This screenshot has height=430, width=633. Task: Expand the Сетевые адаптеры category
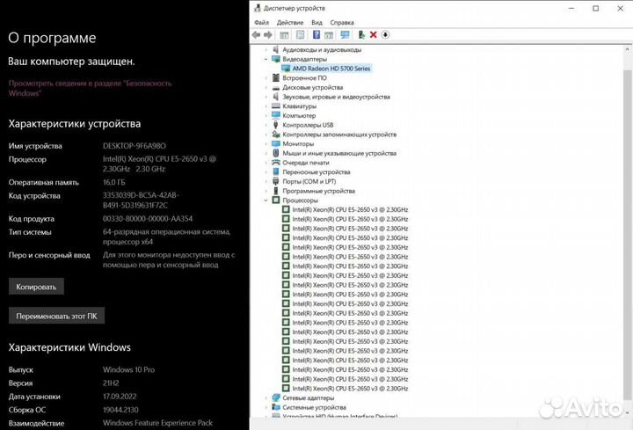[x=266, y=397]
